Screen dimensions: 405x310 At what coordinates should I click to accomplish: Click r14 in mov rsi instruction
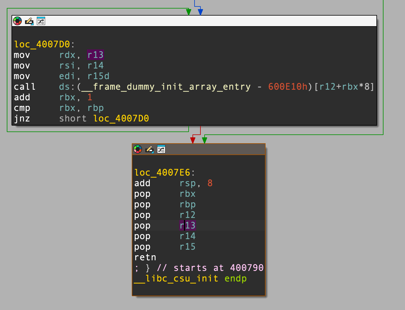[96, 66]
